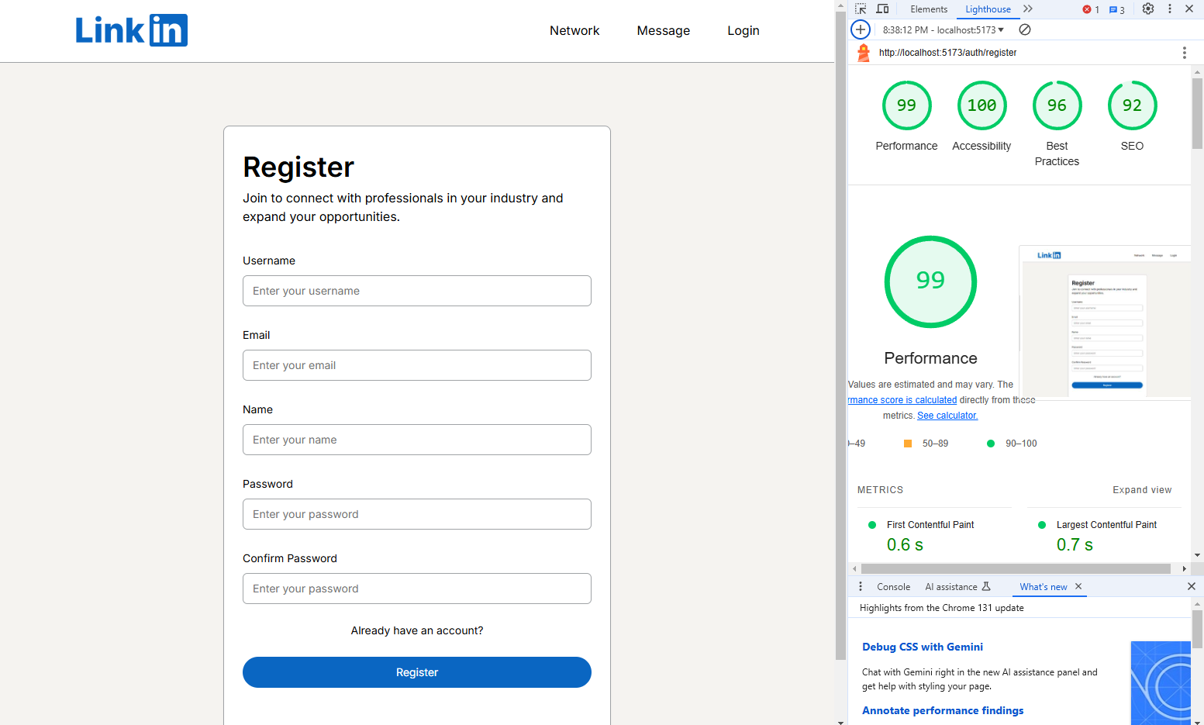This screenshot has width=1204, height=725.
Task: Click the large Performance 99 gauge
Action: click(x=930, y=281)
